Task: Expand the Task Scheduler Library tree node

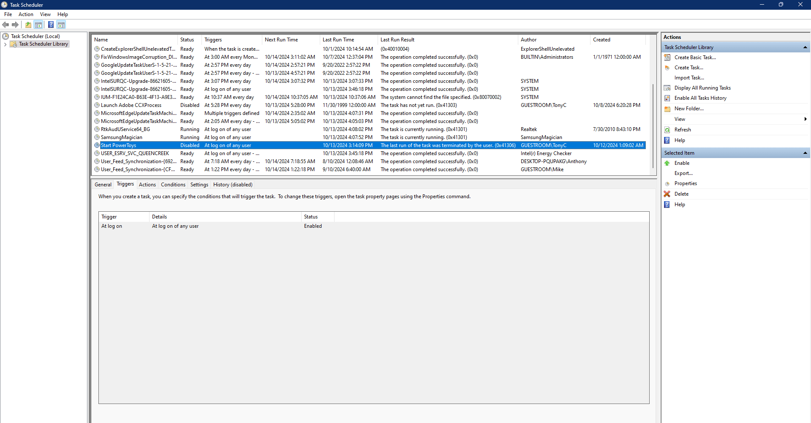Action: click(x=5, y=44)
